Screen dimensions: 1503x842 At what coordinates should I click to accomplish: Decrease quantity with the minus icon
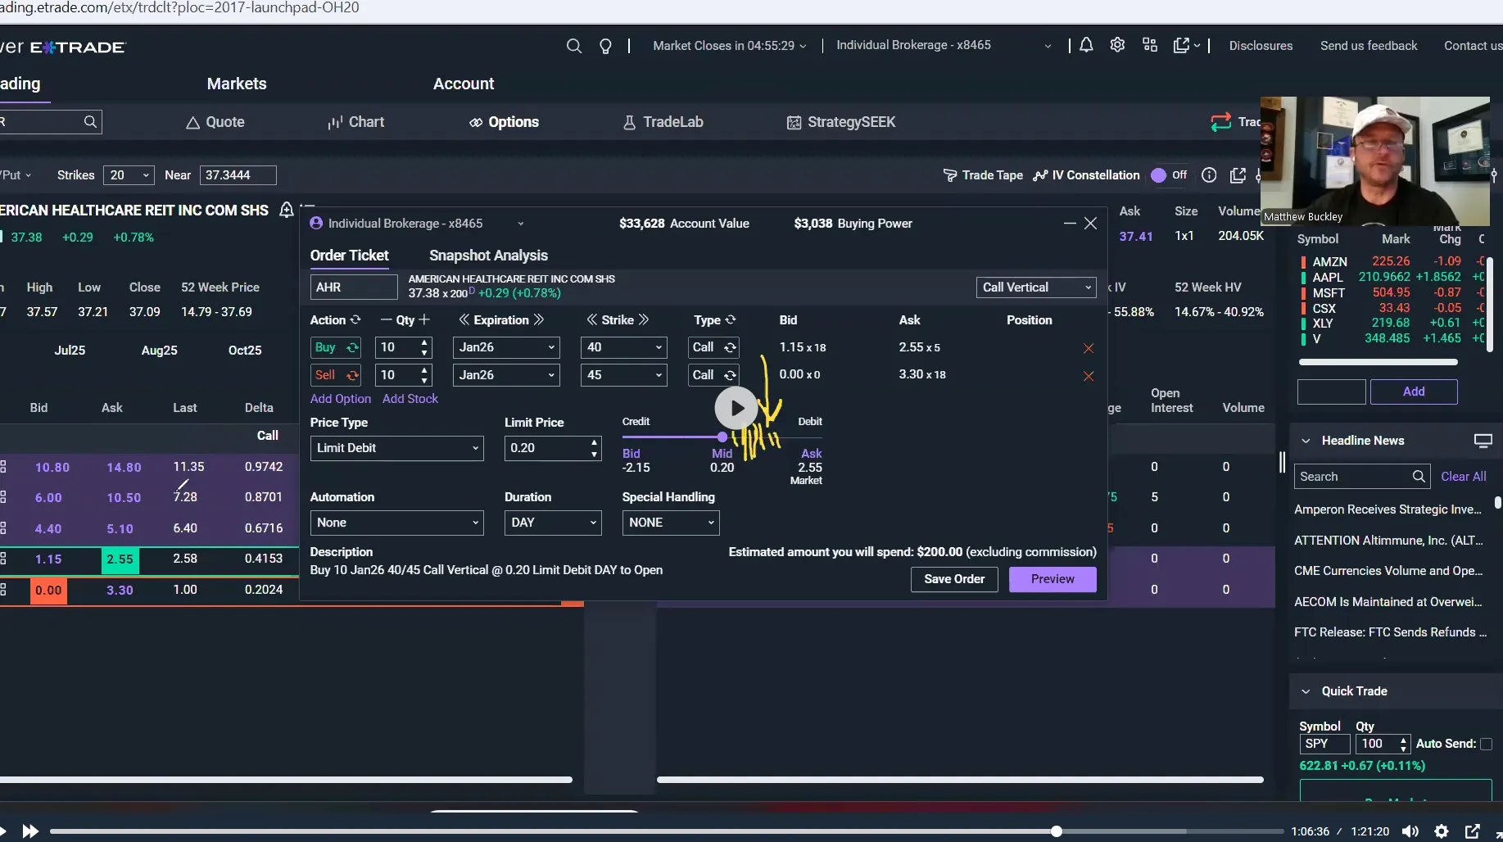(x=387, y=319)
